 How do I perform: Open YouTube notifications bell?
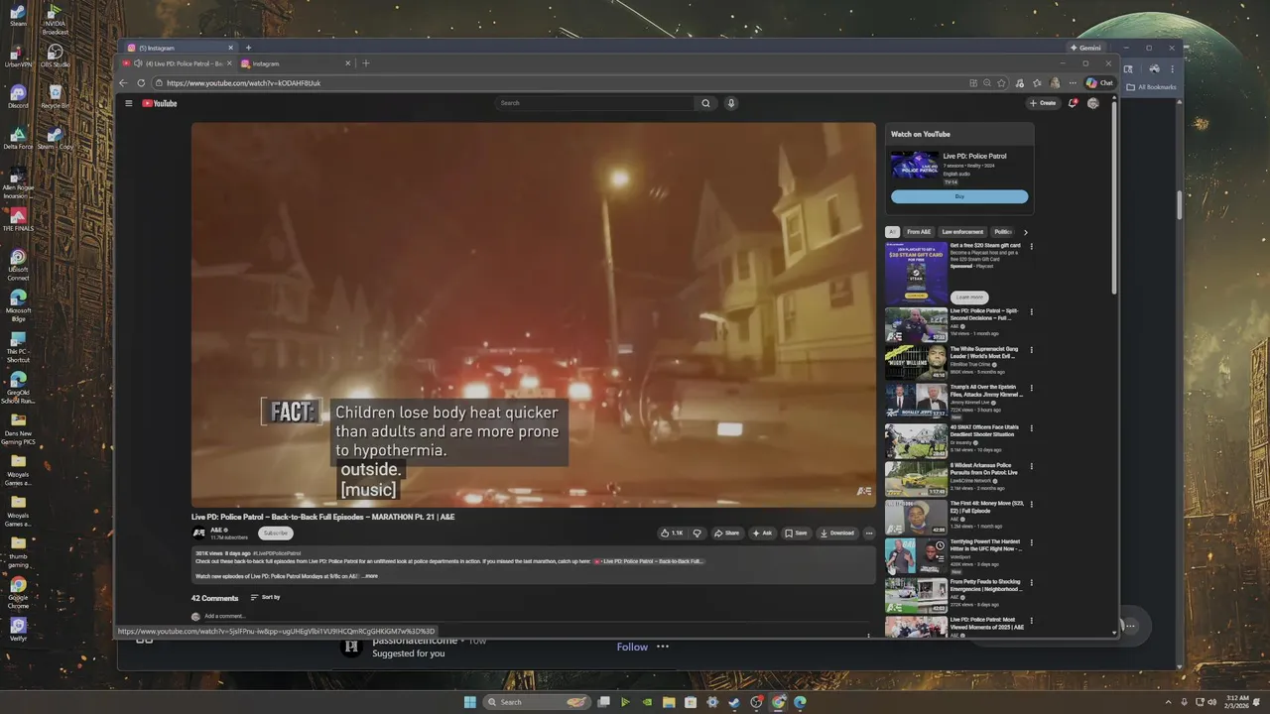(1073, 103)
